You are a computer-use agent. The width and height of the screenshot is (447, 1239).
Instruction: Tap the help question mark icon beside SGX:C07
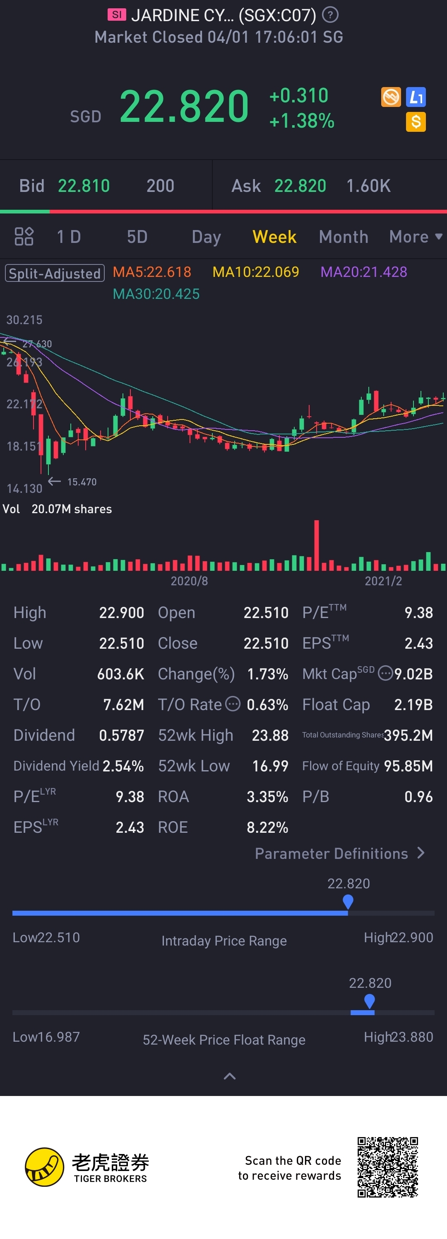(x=330, y=15)
